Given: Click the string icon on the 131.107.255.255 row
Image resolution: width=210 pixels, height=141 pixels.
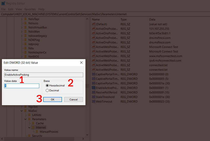Looking at the screenshot, I should [93, 29].
